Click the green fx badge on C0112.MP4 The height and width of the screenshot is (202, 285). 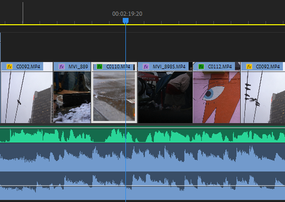201,67
